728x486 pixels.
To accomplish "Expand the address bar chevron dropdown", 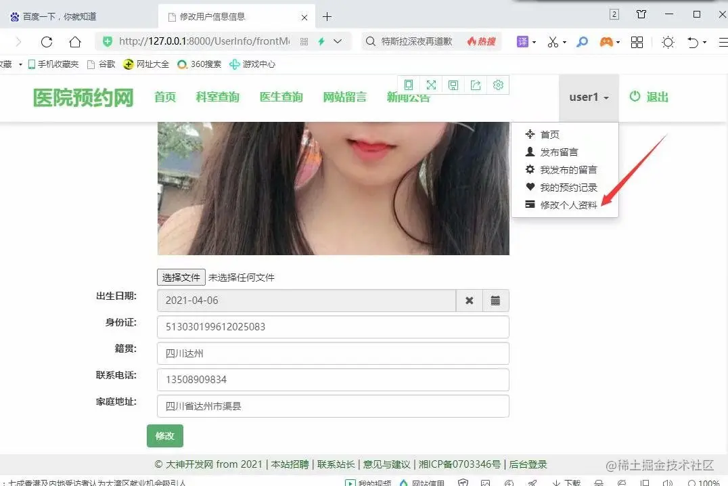I will click(x=338, y=41).
